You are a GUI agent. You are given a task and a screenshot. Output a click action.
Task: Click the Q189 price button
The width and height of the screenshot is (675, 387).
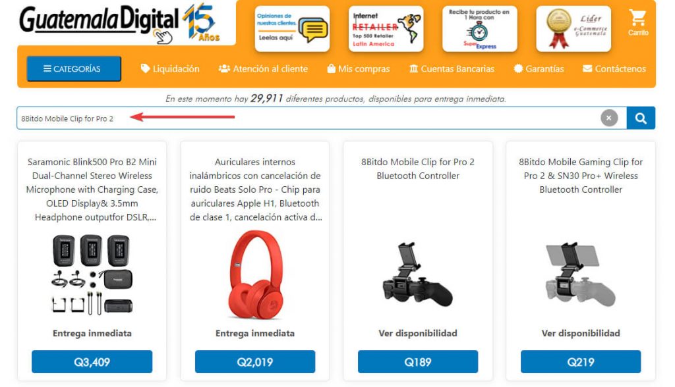pos(417,361)
